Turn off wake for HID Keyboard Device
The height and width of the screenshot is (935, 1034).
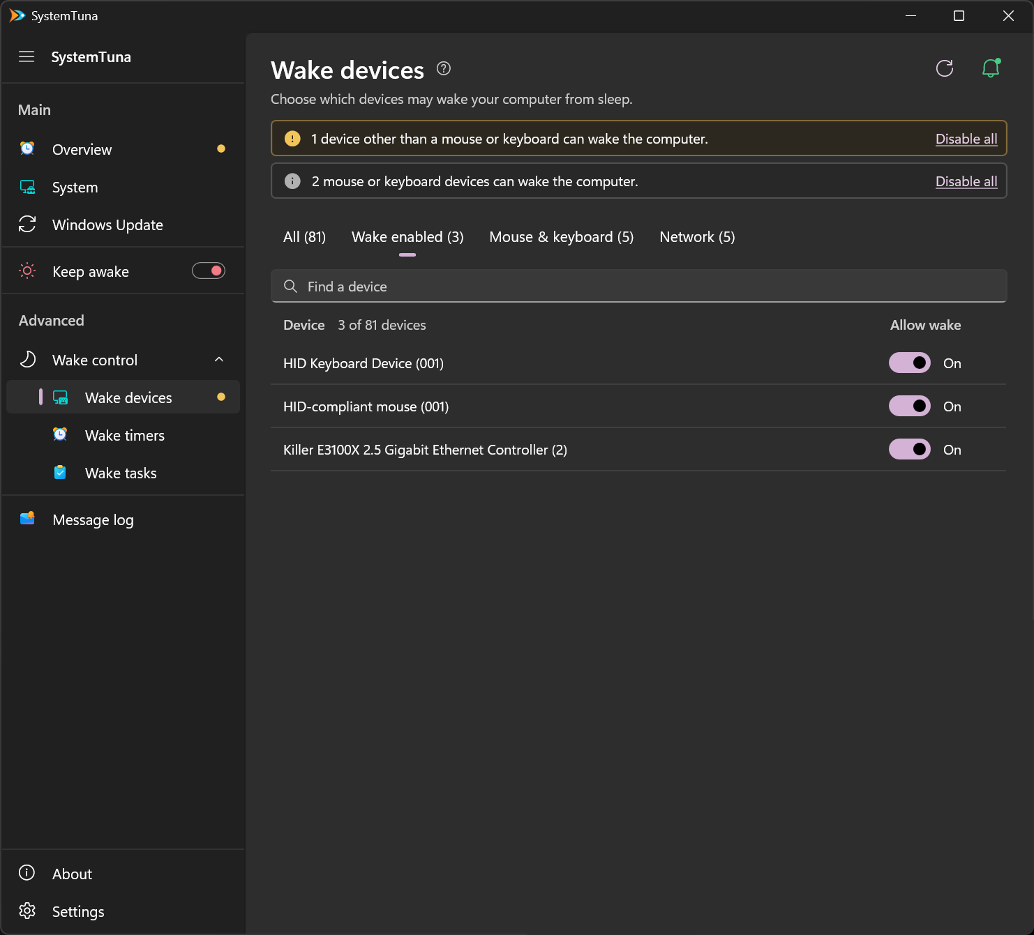[910, 363]
